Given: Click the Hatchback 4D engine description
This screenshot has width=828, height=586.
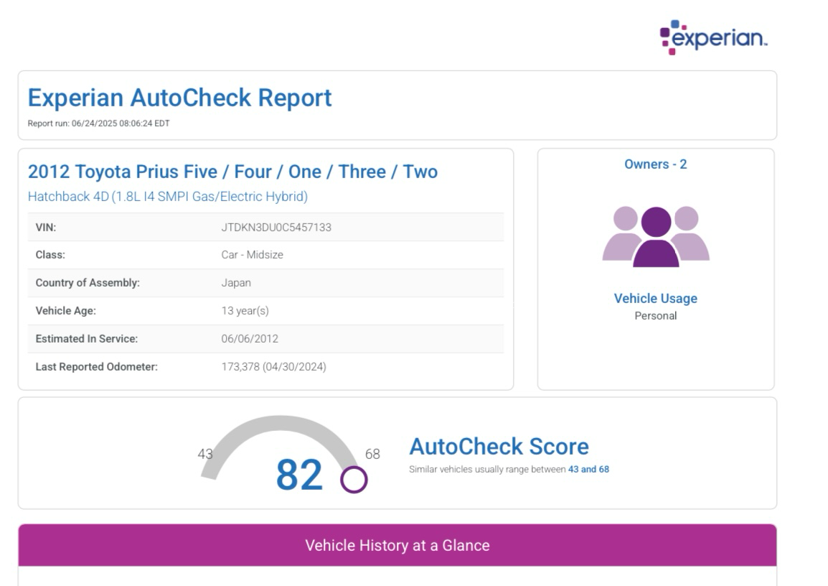Looking at the screenshot, I should [167, 197].
